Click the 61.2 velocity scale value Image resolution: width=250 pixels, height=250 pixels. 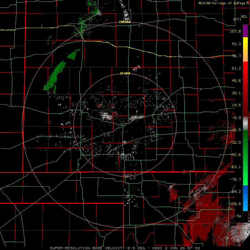[x=236, y=68]
